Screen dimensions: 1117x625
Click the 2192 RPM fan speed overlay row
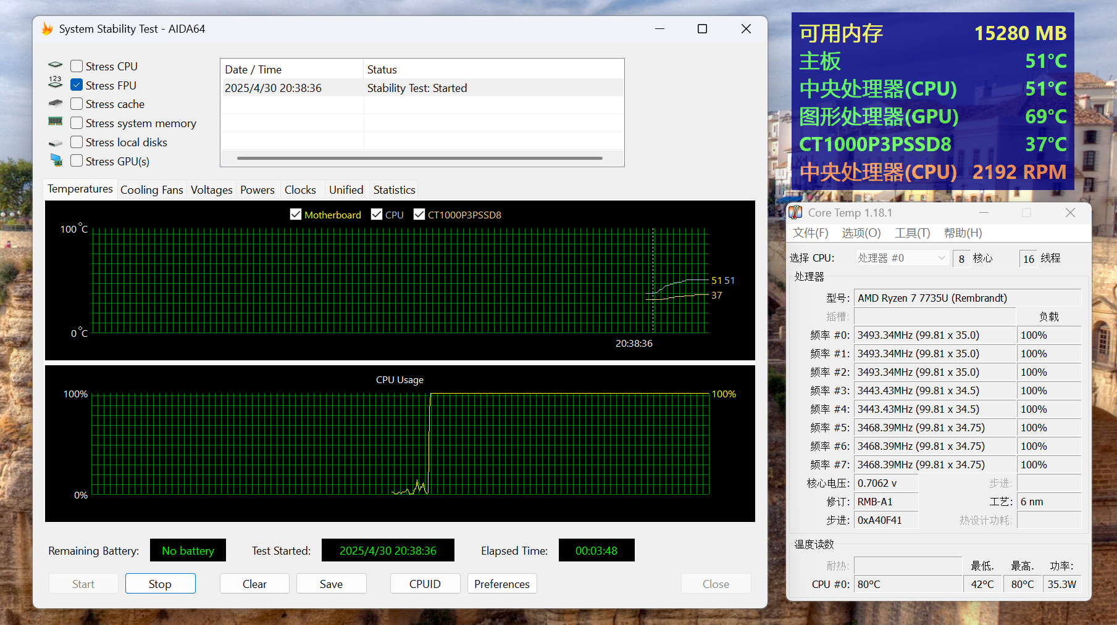(933, 172)
